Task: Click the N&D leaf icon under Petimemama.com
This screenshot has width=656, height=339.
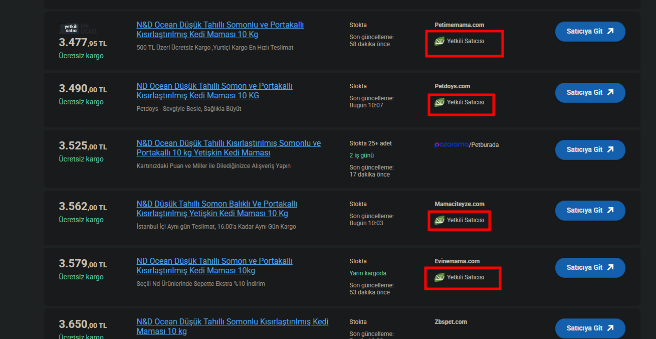Action: (440, 41)
